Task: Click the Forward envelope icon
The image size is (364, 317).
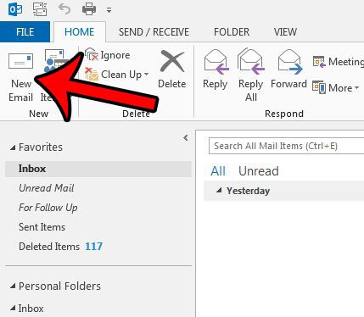Action: pos(289,62)
